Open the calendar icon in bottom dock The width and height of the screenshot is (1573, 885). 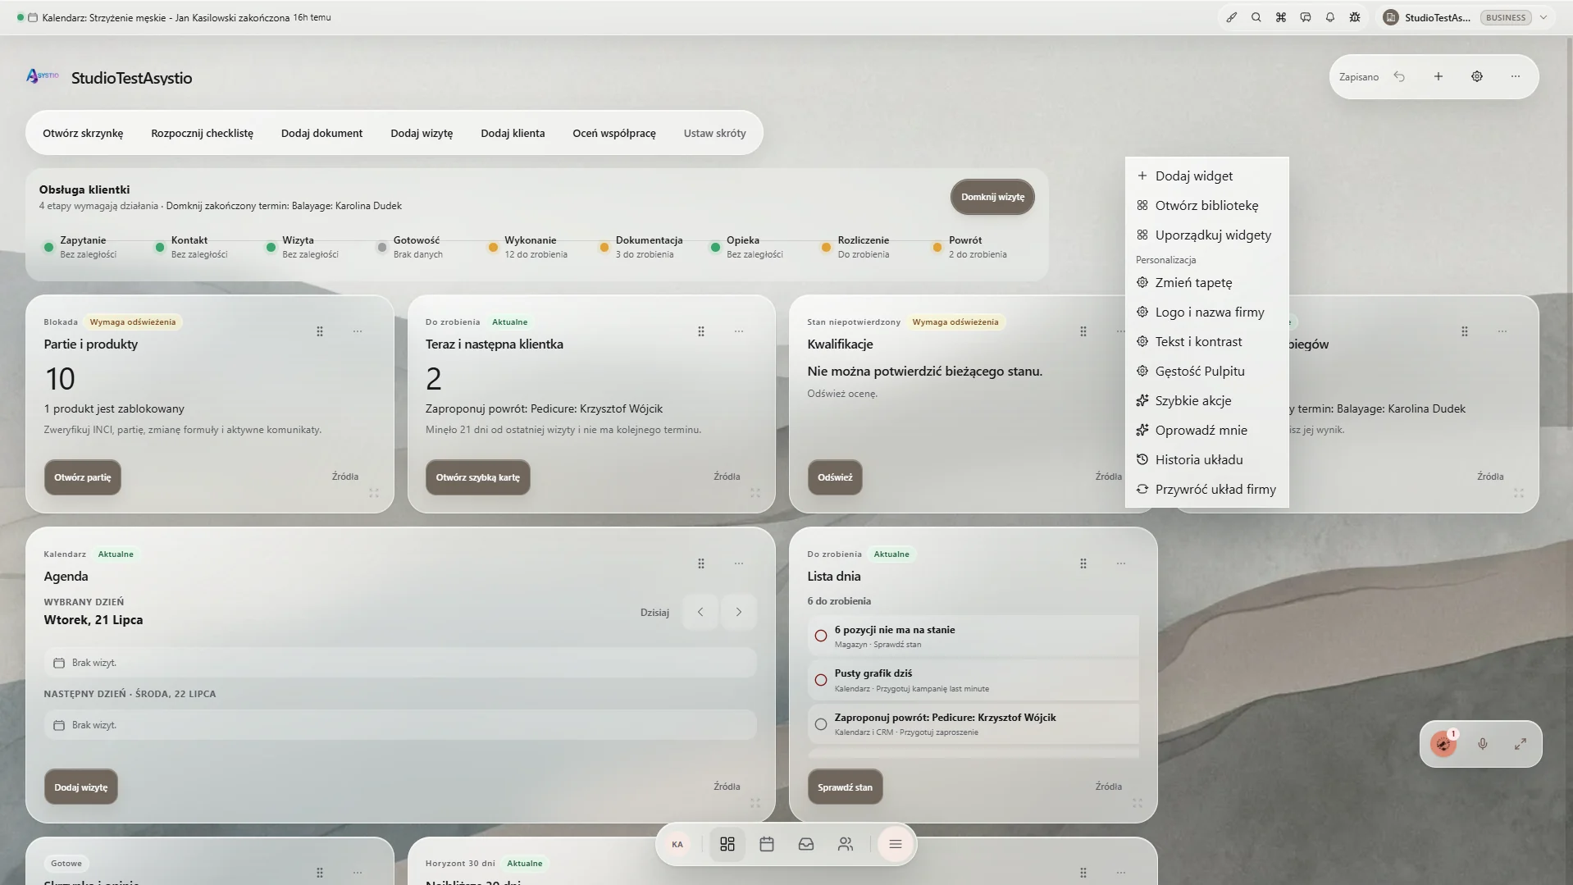click(x=766, y=844)
